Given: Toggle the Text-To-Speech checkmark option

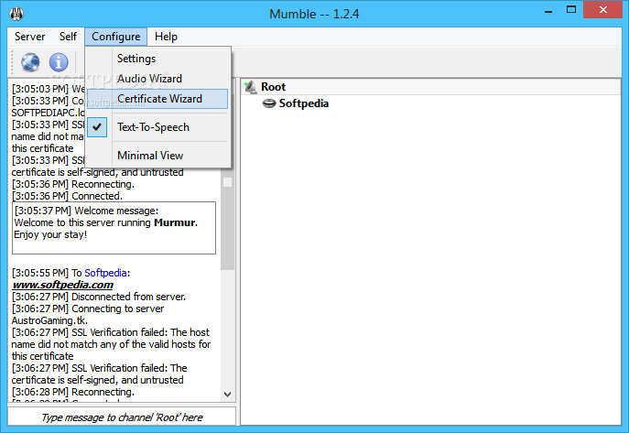Looking at the screenshot, I should click(157, 127).
